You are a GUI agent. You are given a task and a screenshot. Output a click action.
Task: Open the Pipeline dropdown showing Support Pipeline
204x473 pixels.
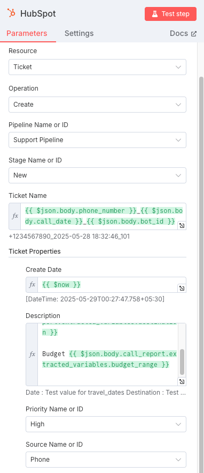(97, 140)
